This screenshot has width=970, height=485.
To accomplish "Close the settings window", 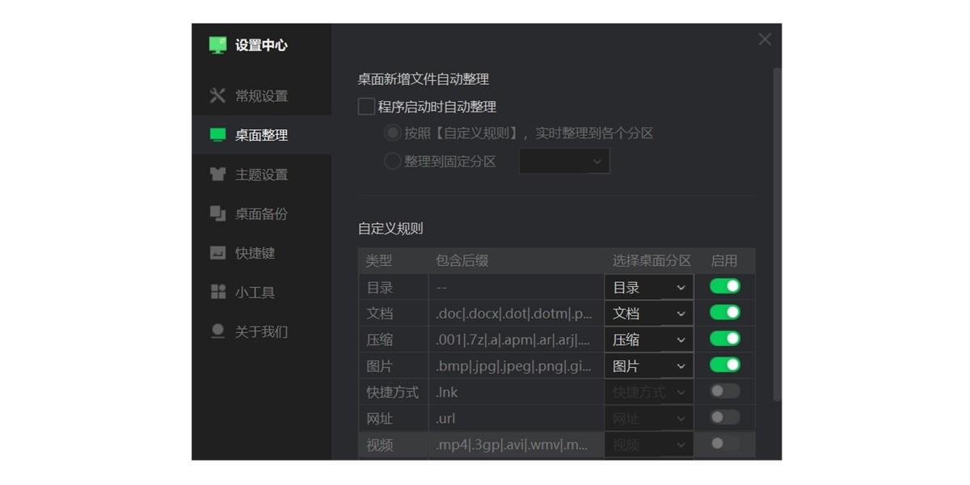I will point(764,39).
